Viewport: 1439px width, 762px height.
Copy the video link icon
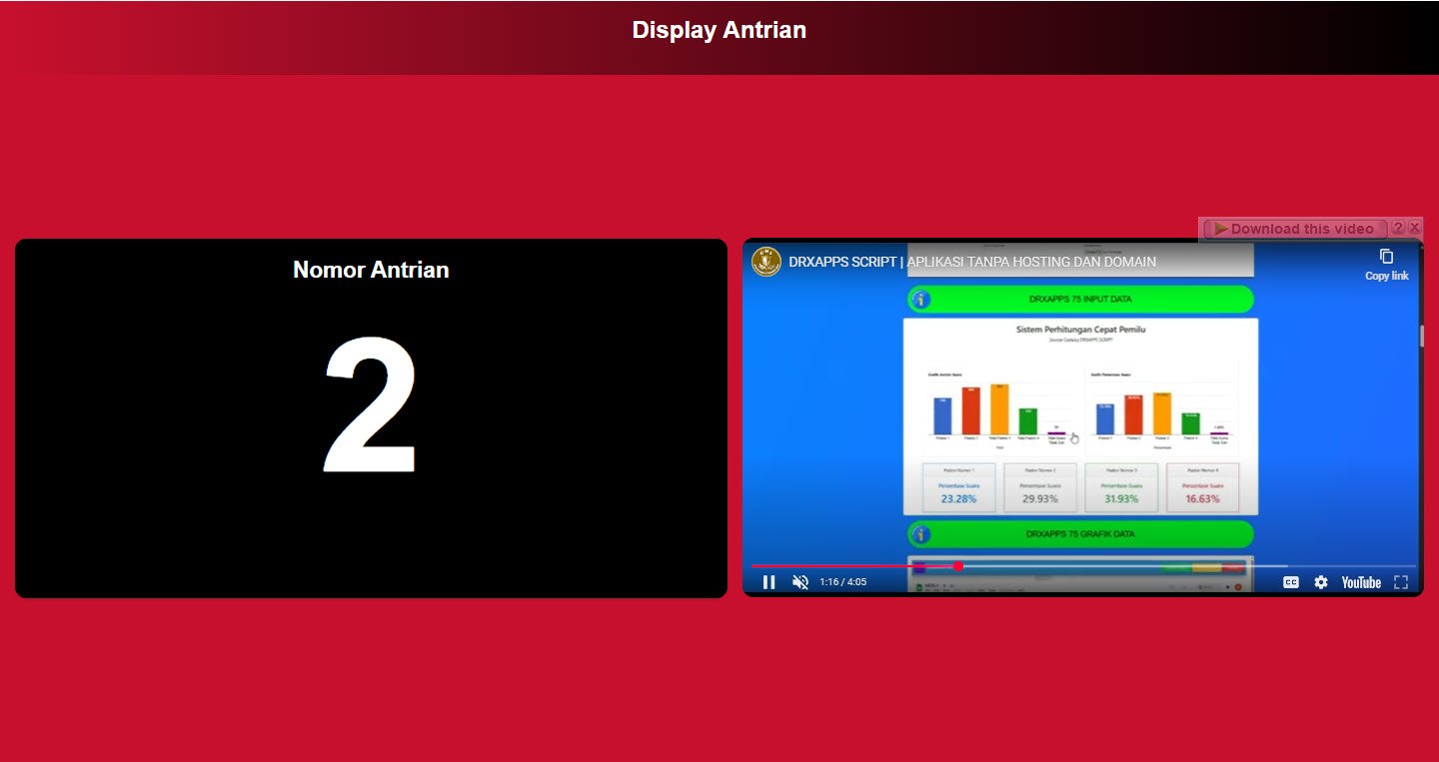(x=1386, y=257)
